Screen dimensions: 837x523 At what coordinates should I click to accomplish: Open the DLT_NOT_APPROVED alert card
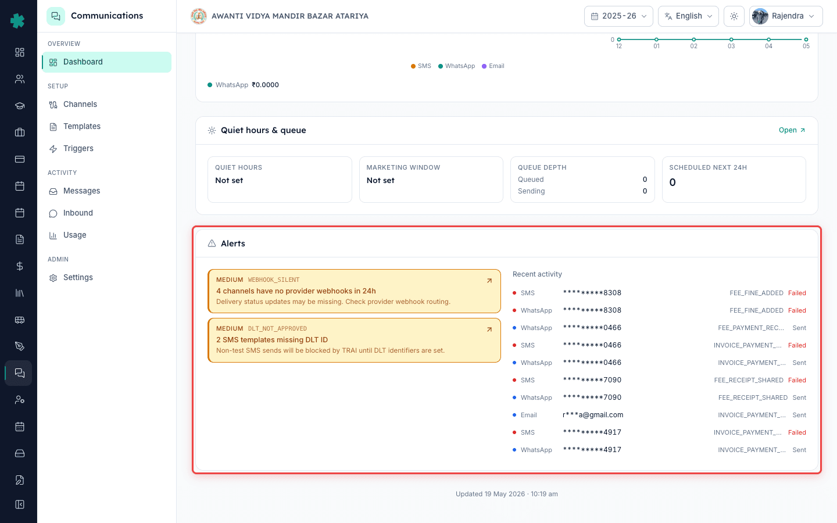tap(354, 340)
